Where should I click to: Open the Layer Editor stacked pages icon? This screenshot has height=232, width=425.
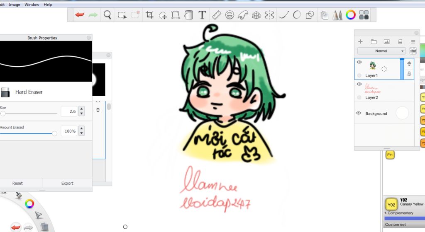coord(324,15)
